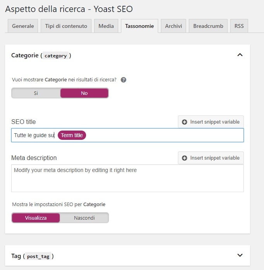Open the Tipi di contenuto tab
The height and width of the screenshot is (270, 264).
tap(66, 26)
